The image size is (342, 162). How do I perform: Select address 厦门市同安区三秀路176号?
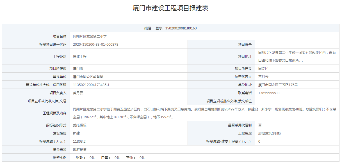coord(278,85)
